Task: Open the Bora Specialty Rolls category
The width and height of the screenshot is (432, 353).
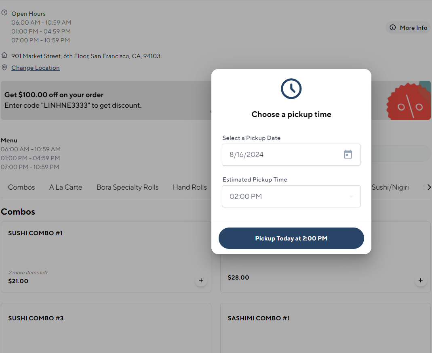Action: (x=127, y=187)
